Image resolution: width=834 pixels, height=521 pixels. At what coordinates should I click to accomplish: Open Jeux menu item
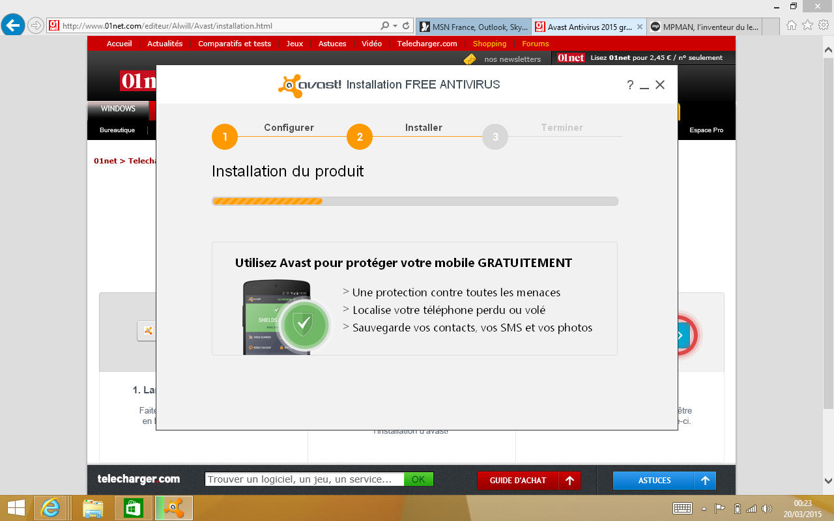point(295,44)
